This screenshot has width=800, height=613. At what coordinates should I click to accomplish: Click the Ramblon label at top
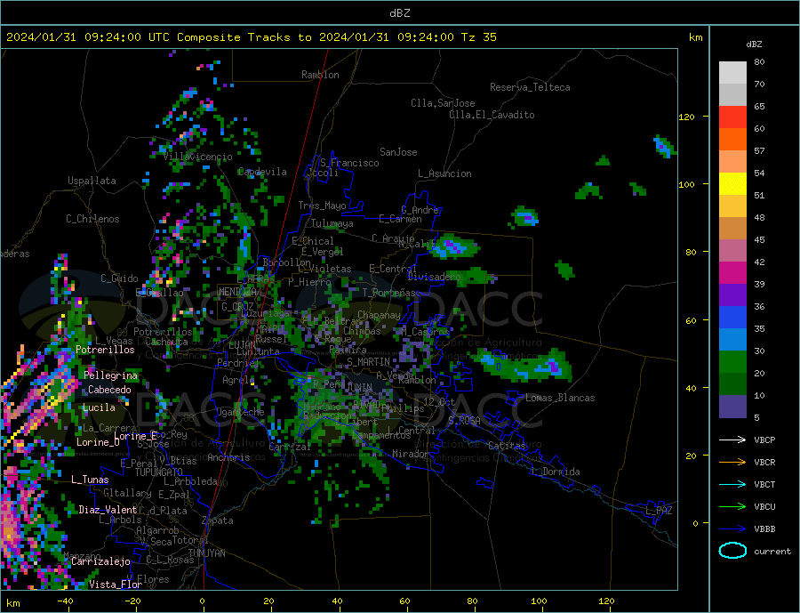coord(320,75)
